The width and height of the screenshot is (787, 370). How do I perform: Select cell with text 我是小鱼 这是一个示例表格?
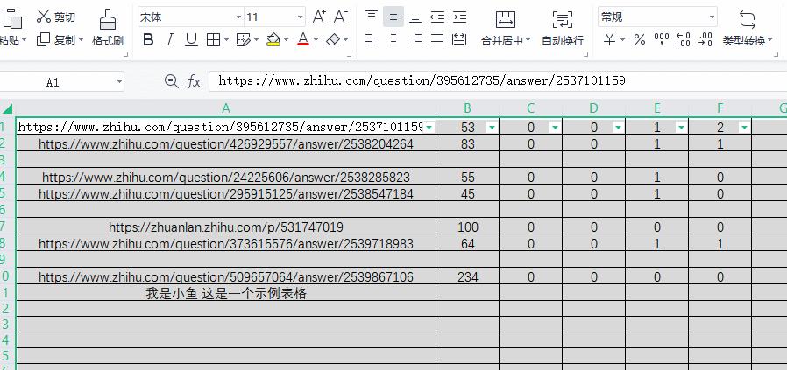(x=226, y=293)
